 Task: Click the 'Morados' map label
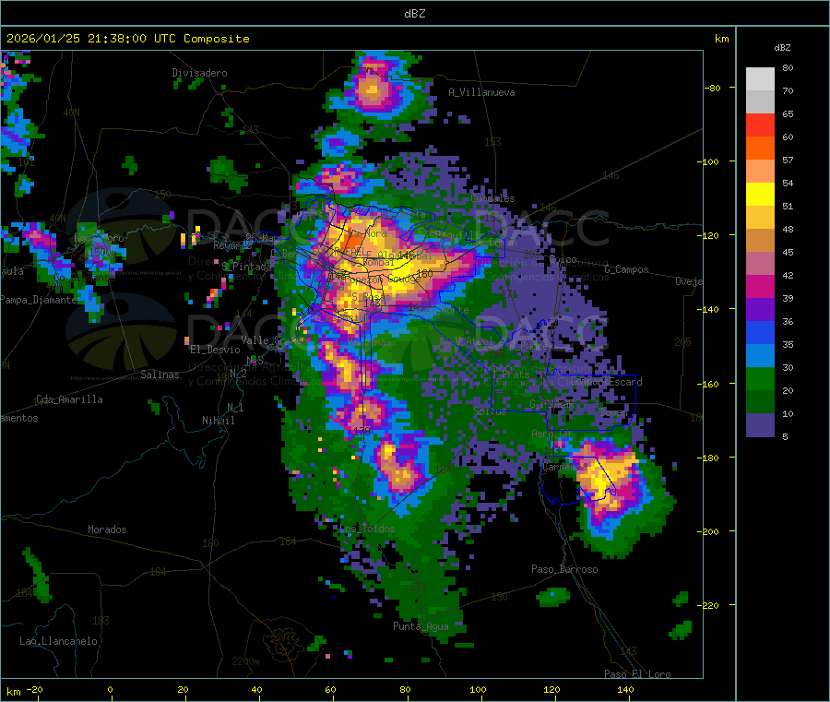point(107,529)
